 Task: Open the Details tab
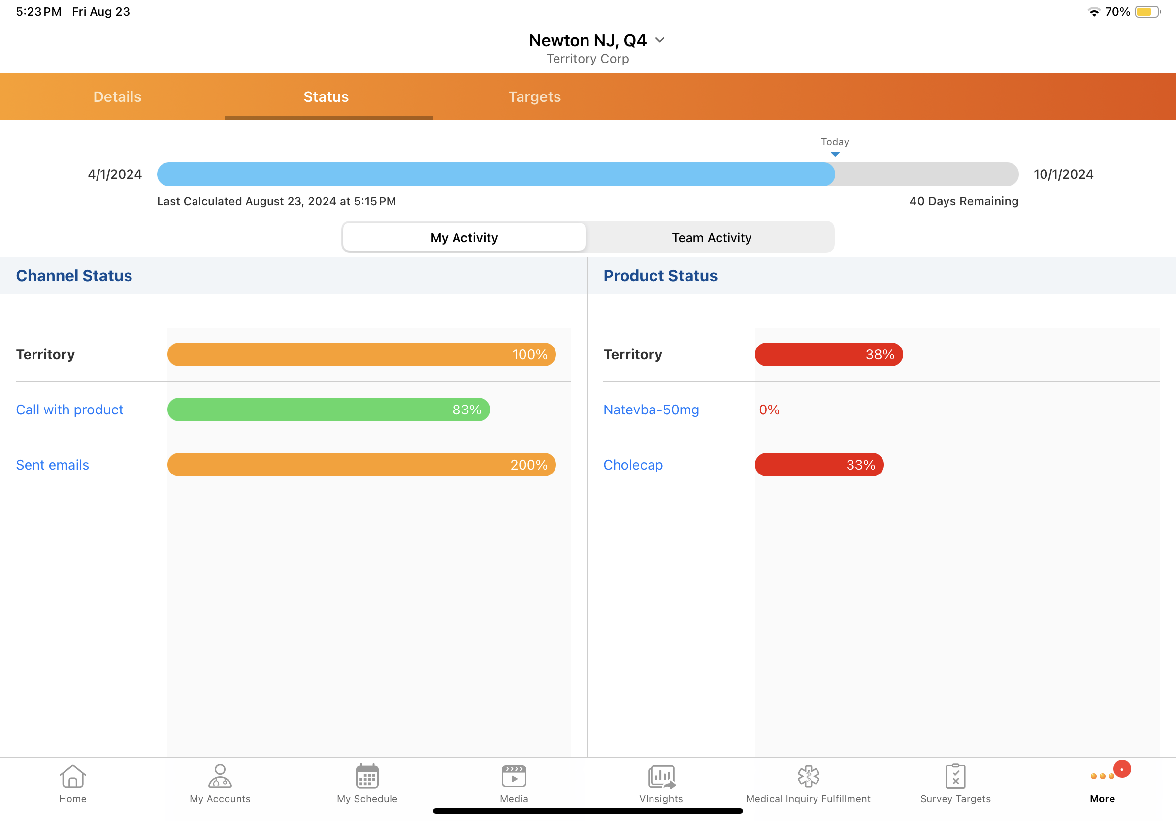pos(117,97)
